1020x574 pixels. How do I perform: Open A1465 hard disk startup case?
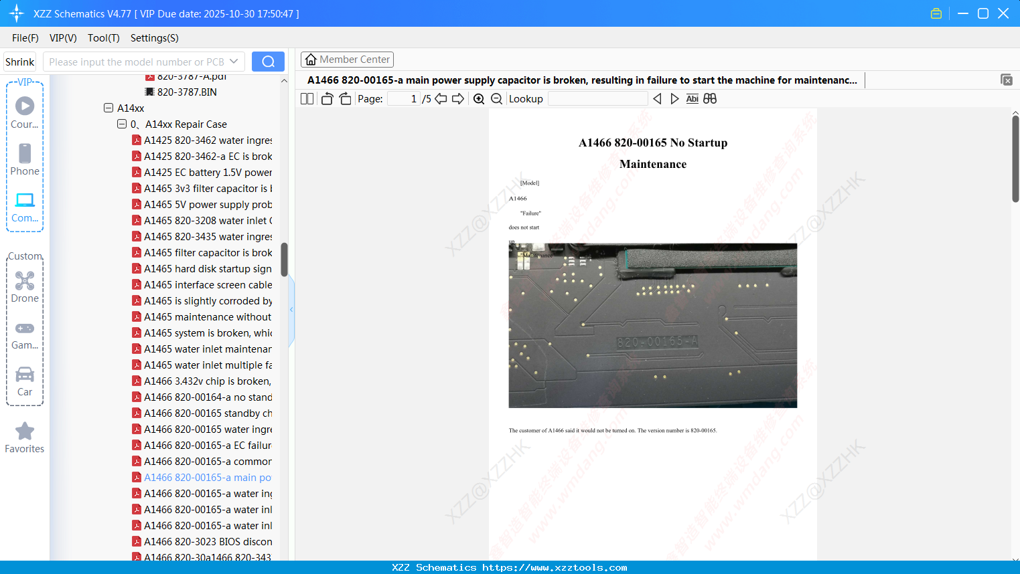pos(202,268)
